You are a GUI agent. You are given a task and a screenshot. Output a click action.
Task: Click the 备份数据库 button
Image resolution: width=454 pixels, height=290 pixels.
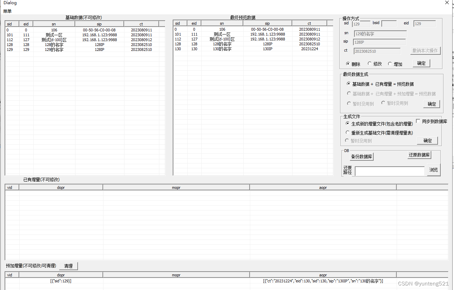tap(362, 157)
